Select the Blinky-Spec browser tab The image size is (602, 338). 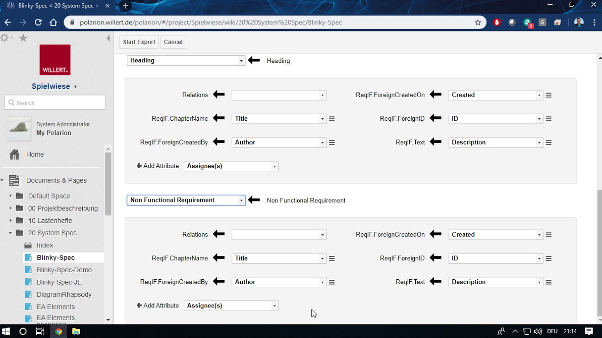59,6
